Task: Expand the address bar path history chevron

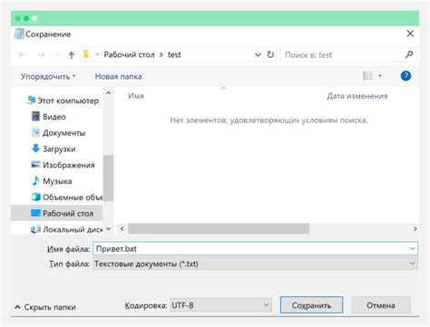Action: (258, 54)
